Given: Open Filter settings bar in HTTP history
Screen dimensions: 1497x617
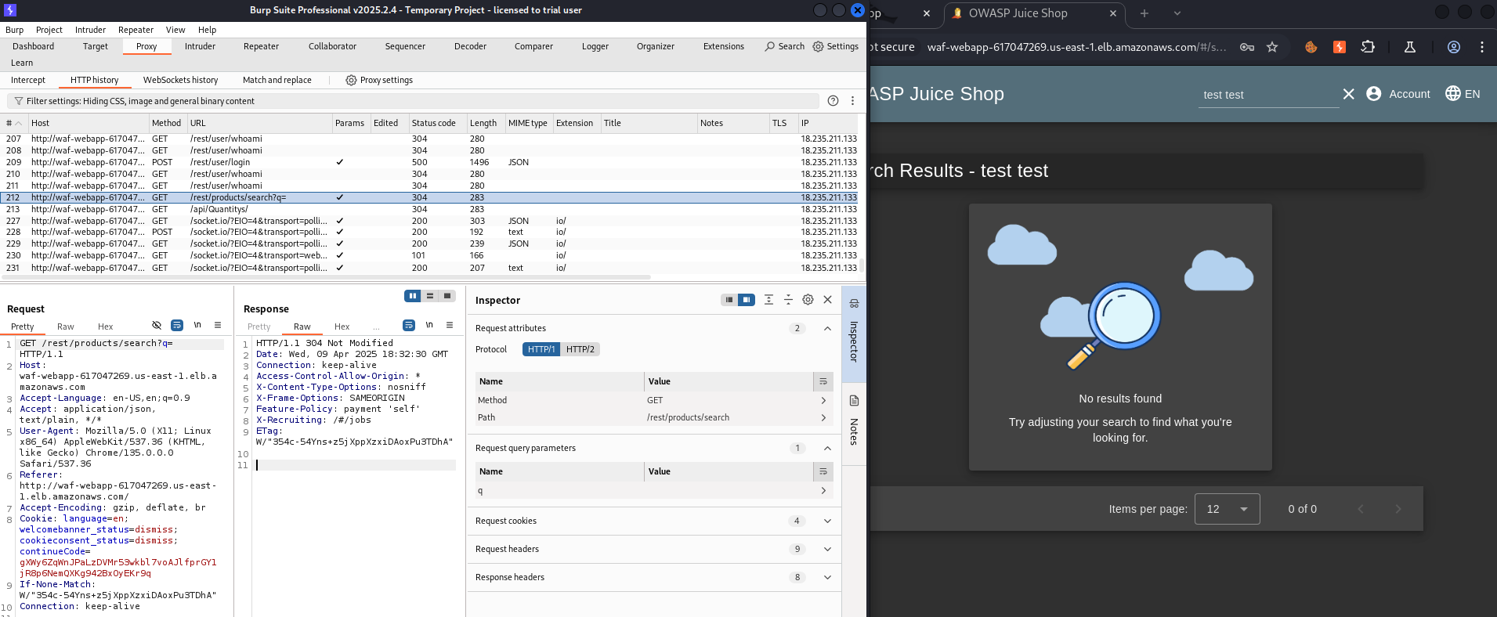Looking at the screenshot, I should pos(413,101).
